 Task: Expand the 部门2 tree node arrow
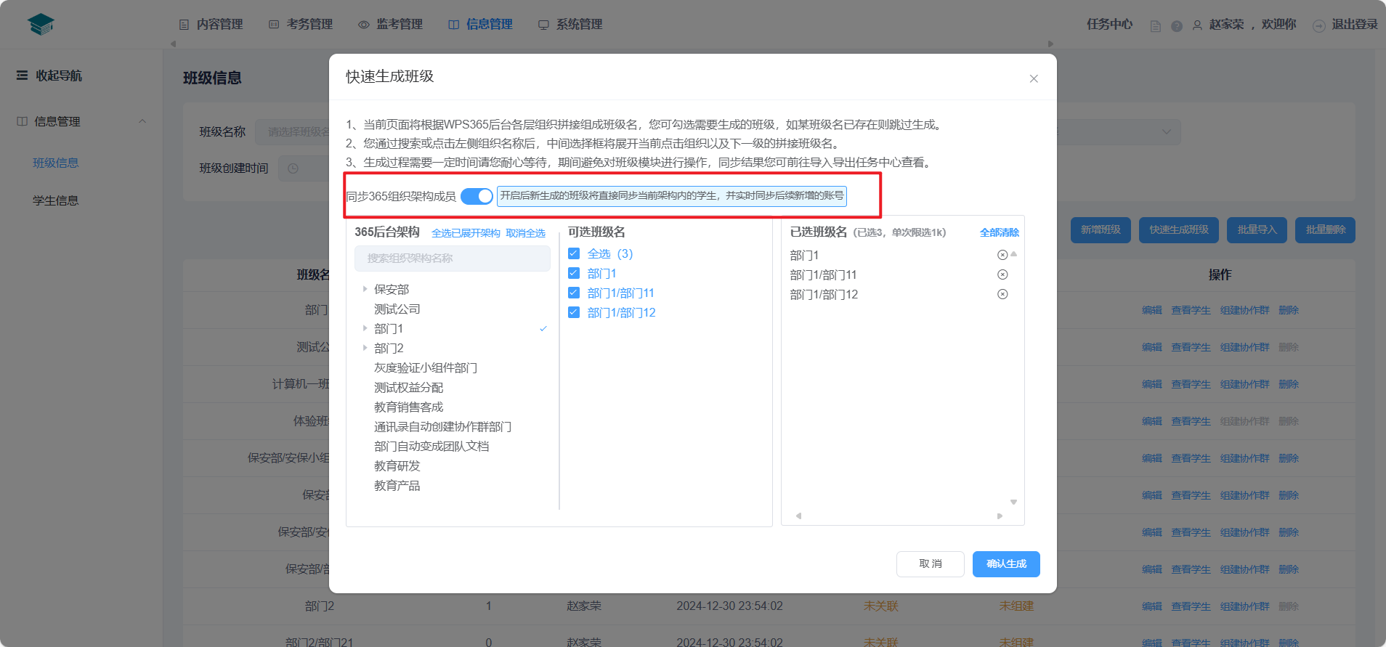pos(365,348)
